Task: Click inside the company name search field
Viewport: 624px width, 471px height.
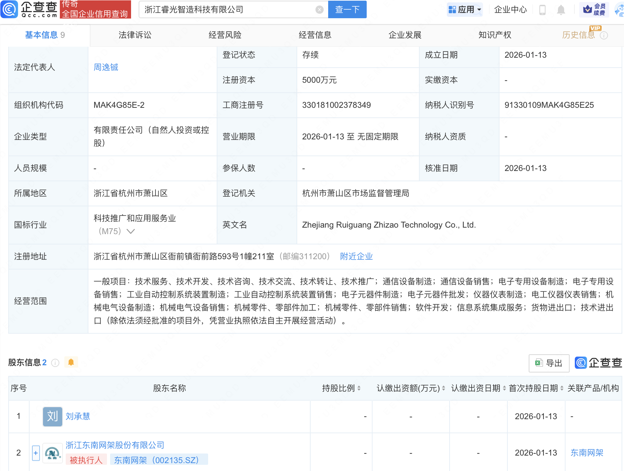Action: pyautogui.click(x=224, y=10)
